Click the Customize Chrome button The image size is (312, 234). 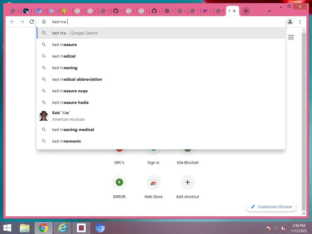point(271,207)
